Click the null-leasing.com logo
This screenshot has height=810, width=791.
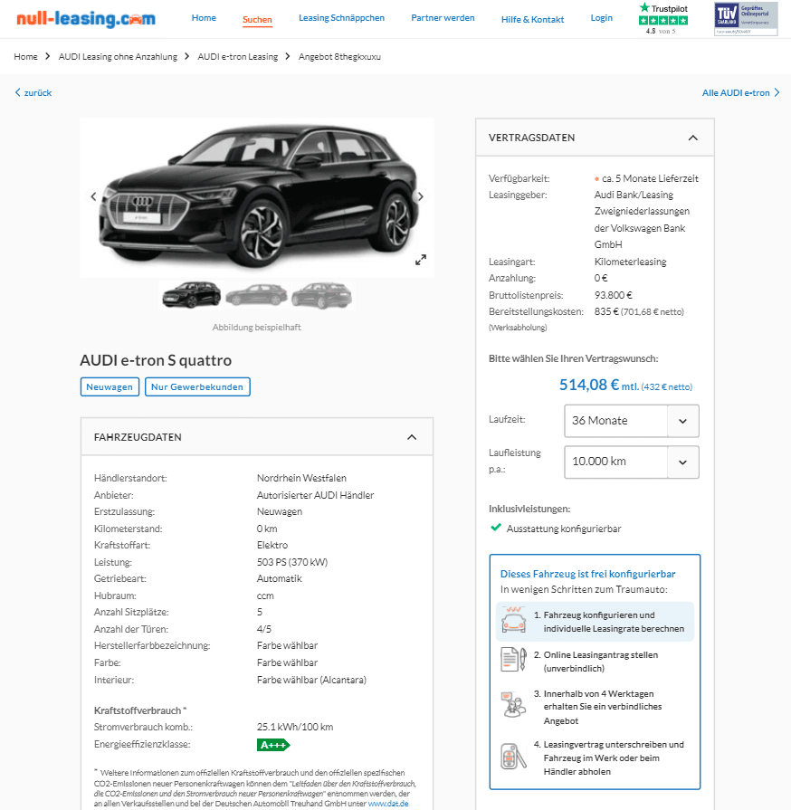pos(86,19)
